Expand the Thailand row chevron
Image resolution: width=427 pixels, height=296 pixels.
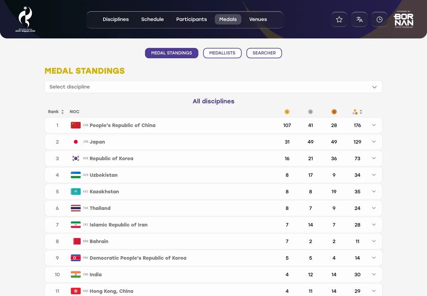[374, 208]
